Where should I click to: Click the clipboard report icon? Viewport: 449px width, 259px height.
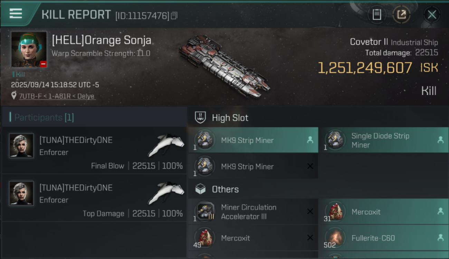pos(376,15)
